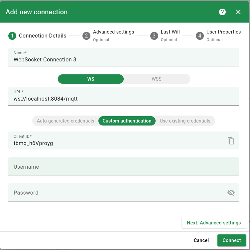Choose Use existing credentials option
Viewport: 250px width, 250px height.
click(185, 121)
